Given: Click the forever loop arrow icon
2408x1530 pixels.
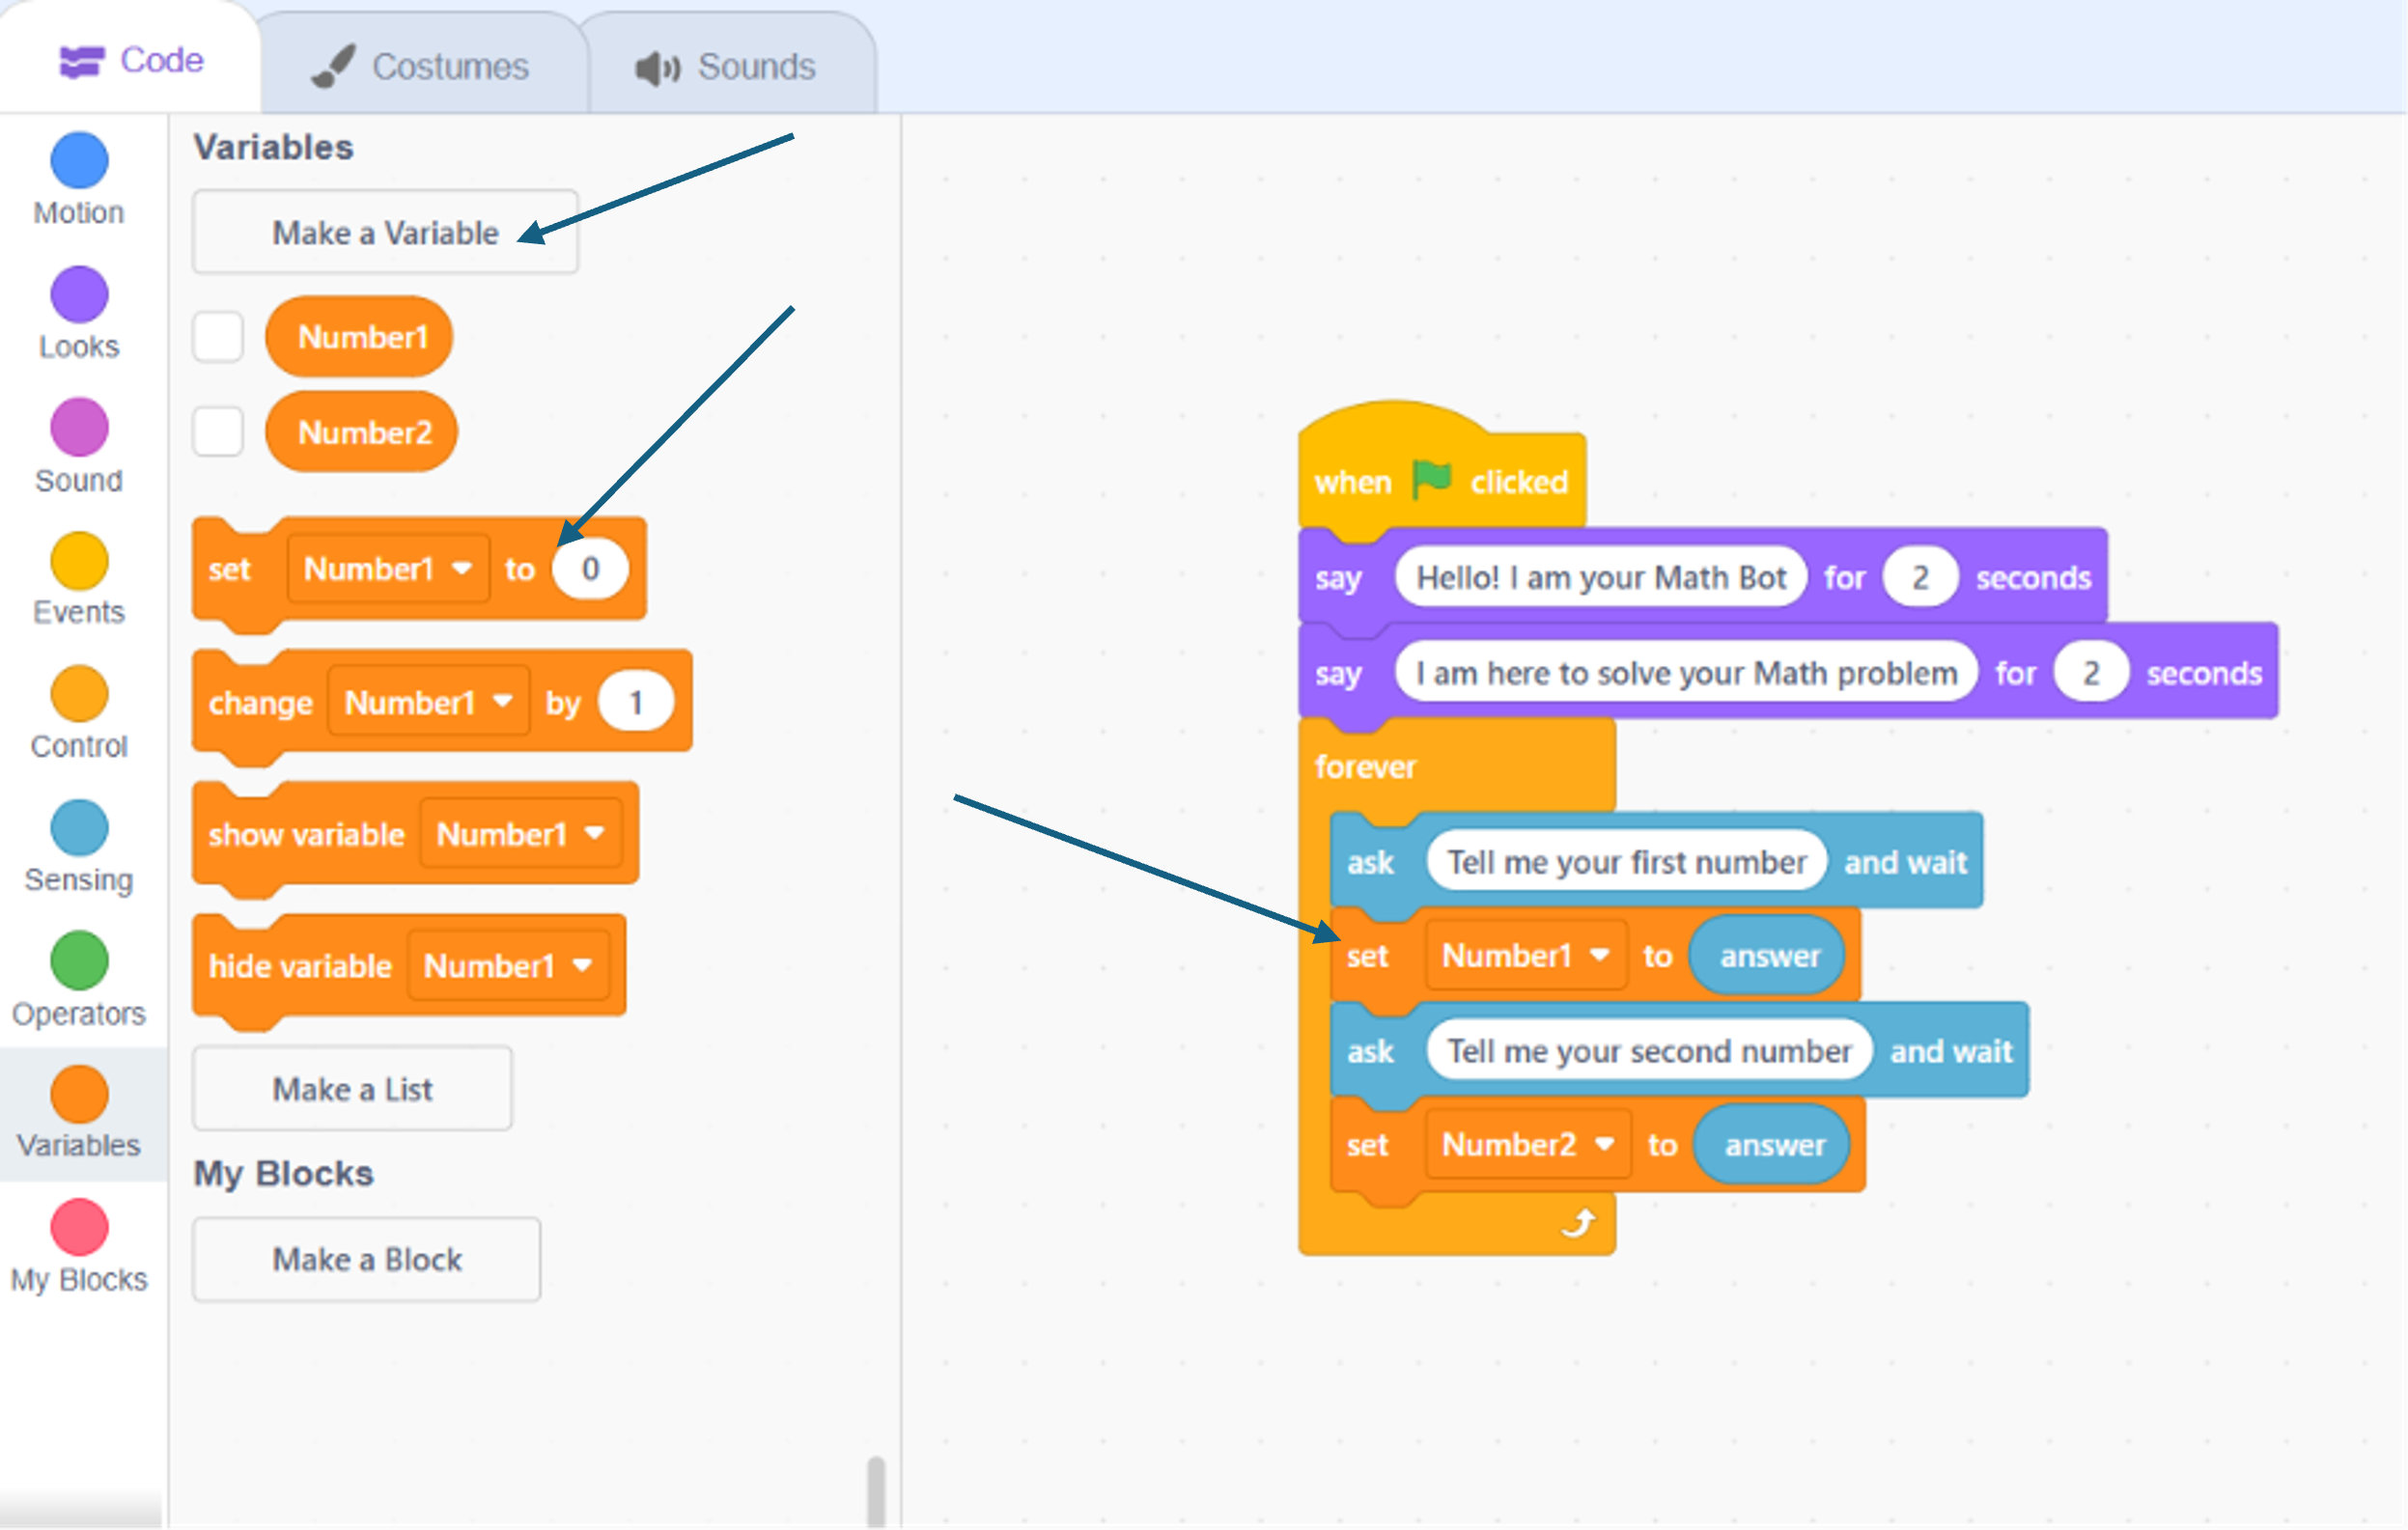Looking at the screenshot, I should (x=1578, y=1222).
